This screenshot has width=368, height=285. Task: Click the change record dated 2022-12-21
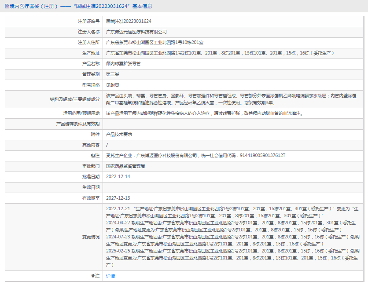click(x=232, y=212)
